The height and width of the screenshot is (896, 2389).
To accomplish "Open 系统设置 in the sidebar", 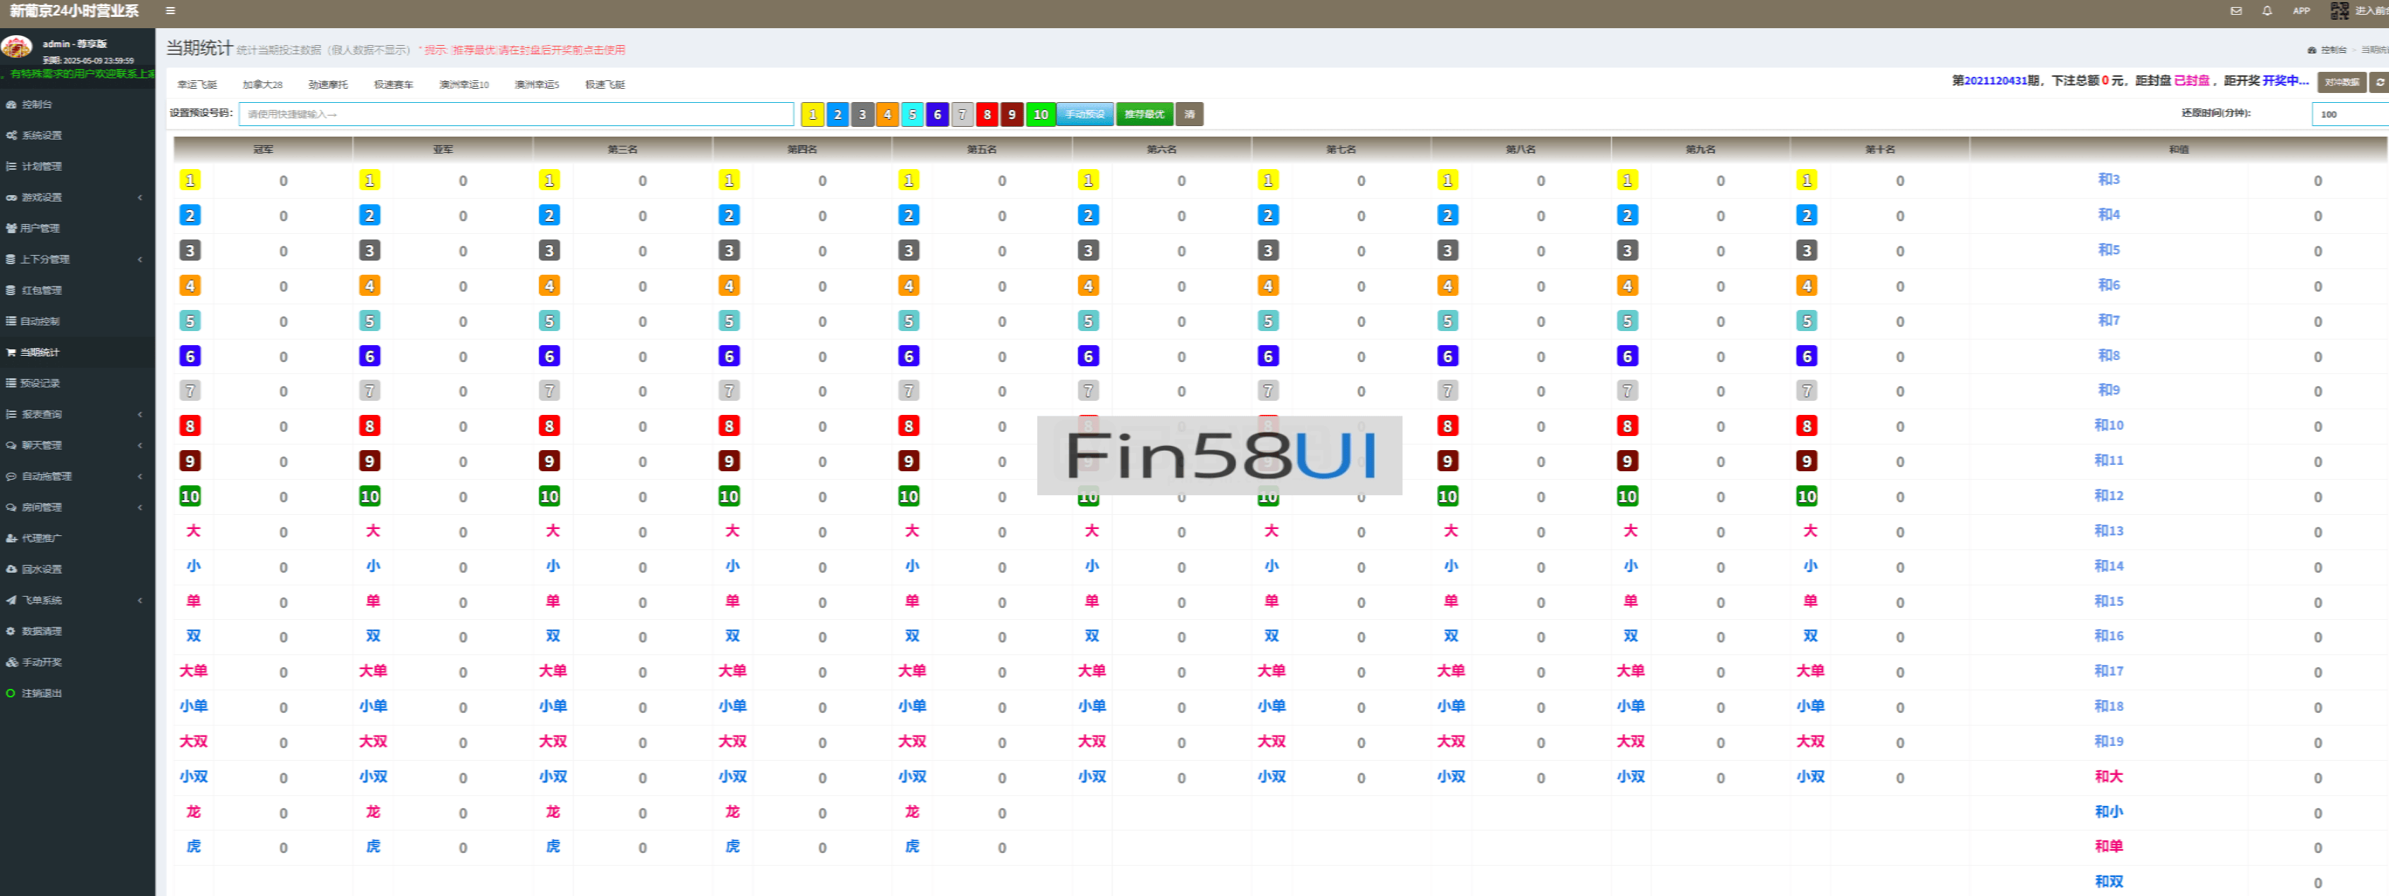I will tap(42, 135).
